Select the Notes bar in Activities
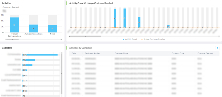 52,29
